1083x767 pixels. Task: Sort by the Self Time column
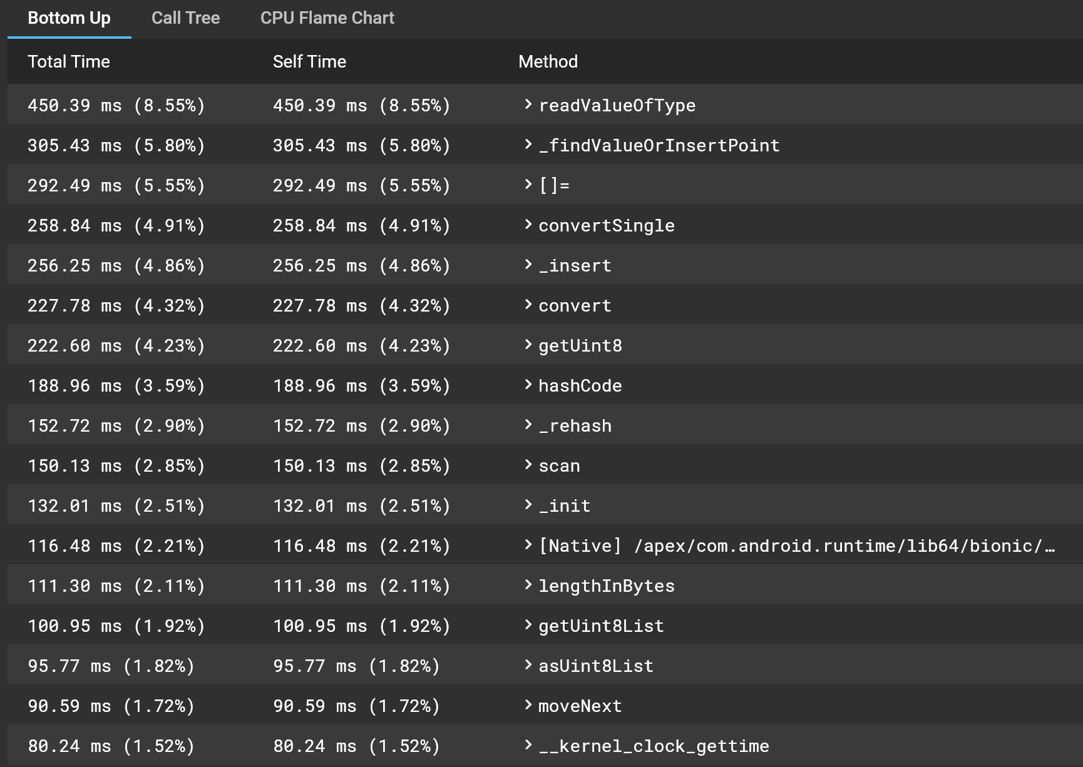pyautogui.click(x=309, y=61)
